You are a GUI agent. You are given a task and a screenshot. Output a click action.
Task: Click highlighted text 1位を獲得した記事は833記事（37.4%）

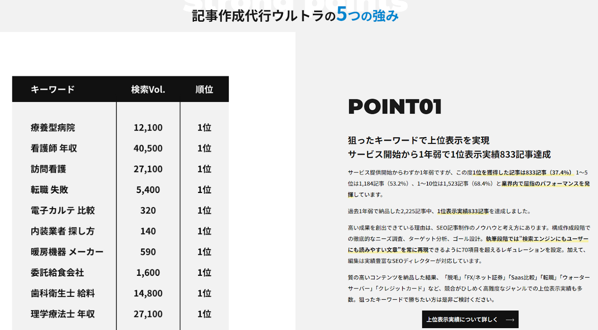[x=523, y=172]
